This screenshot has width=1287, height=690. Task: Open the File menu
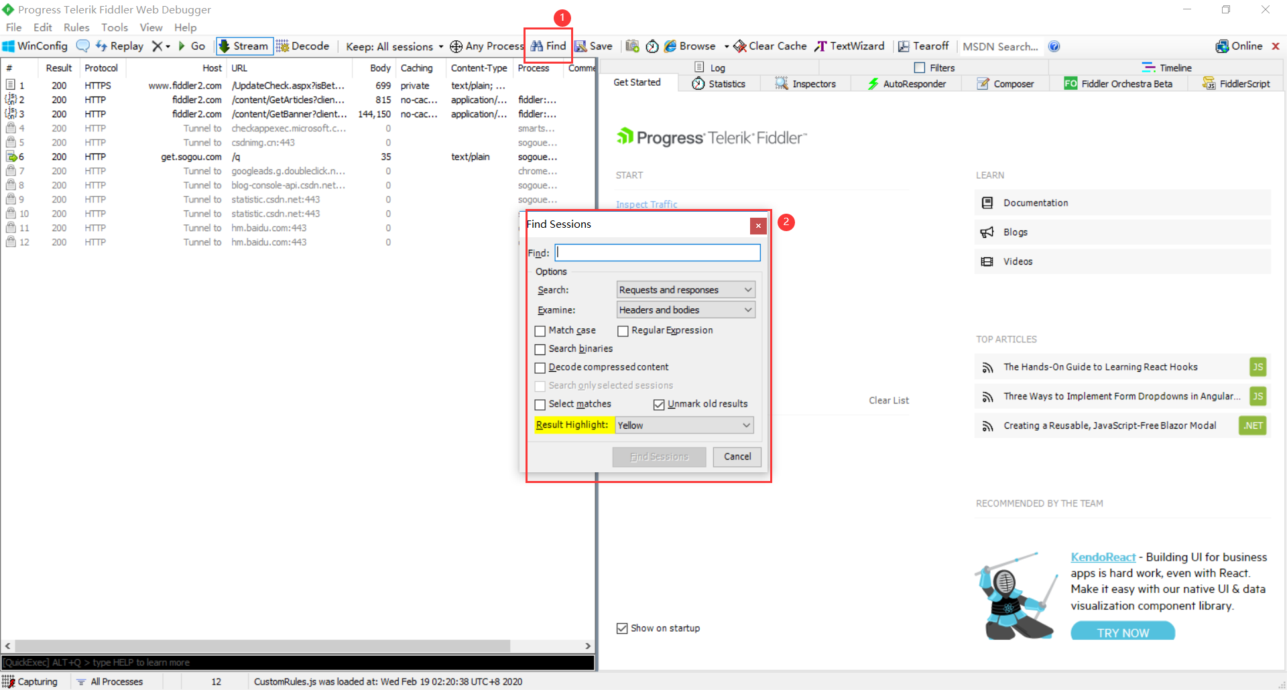click(13, 27)
